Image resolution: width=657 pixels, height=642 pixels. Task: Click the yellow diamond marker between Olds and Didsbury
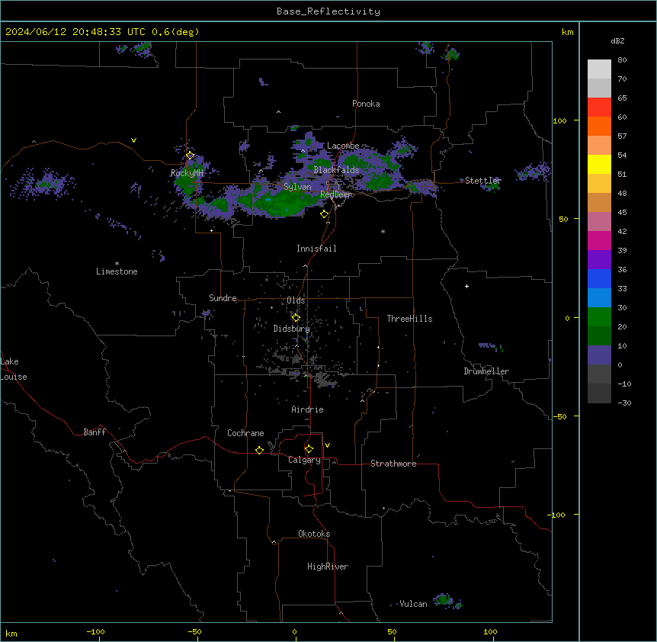(296, 318)
